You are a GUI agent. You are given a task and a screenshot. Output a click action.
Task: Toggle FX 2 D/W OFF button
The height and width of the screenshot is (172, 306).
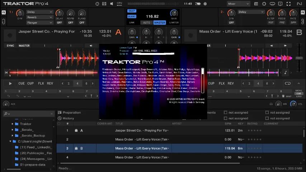231,23
